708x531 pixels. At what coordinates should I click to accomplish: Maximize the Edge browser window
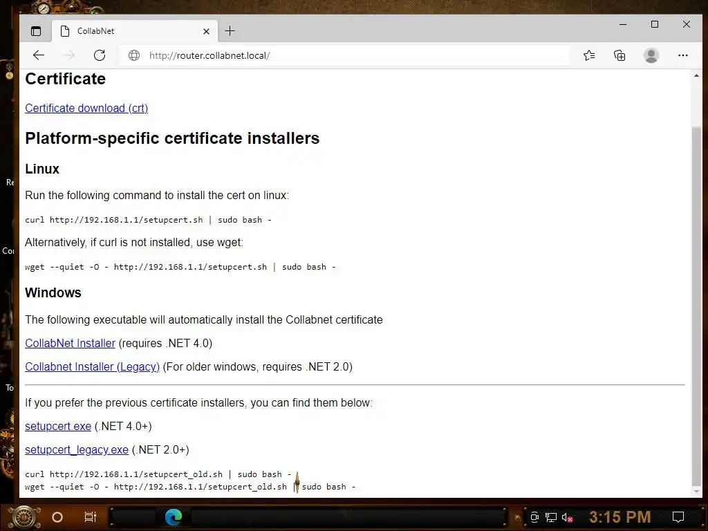pyautogui.click(x=655, y=24)
